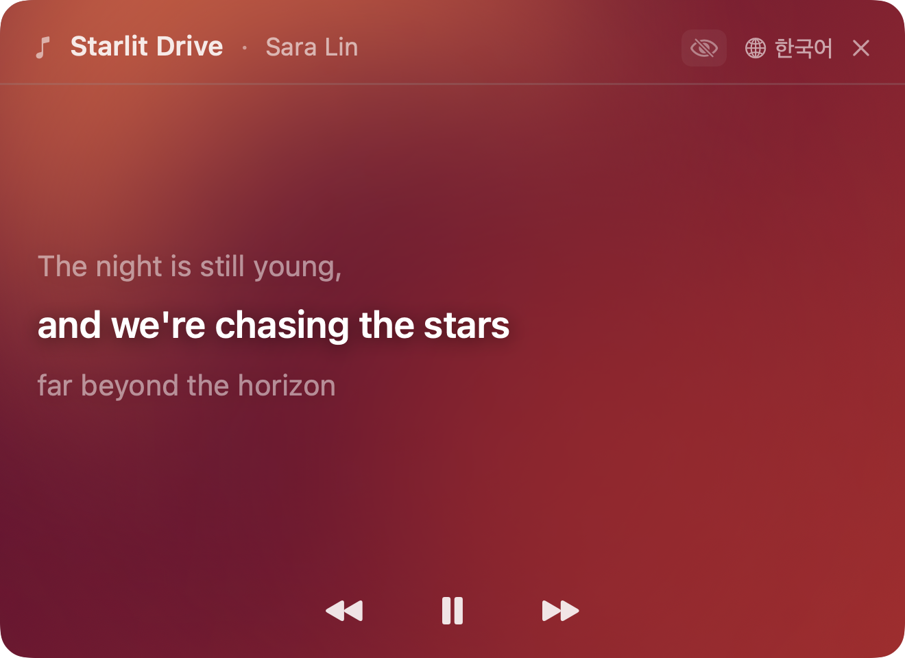Click the double left-arrow previous icon

344,611
